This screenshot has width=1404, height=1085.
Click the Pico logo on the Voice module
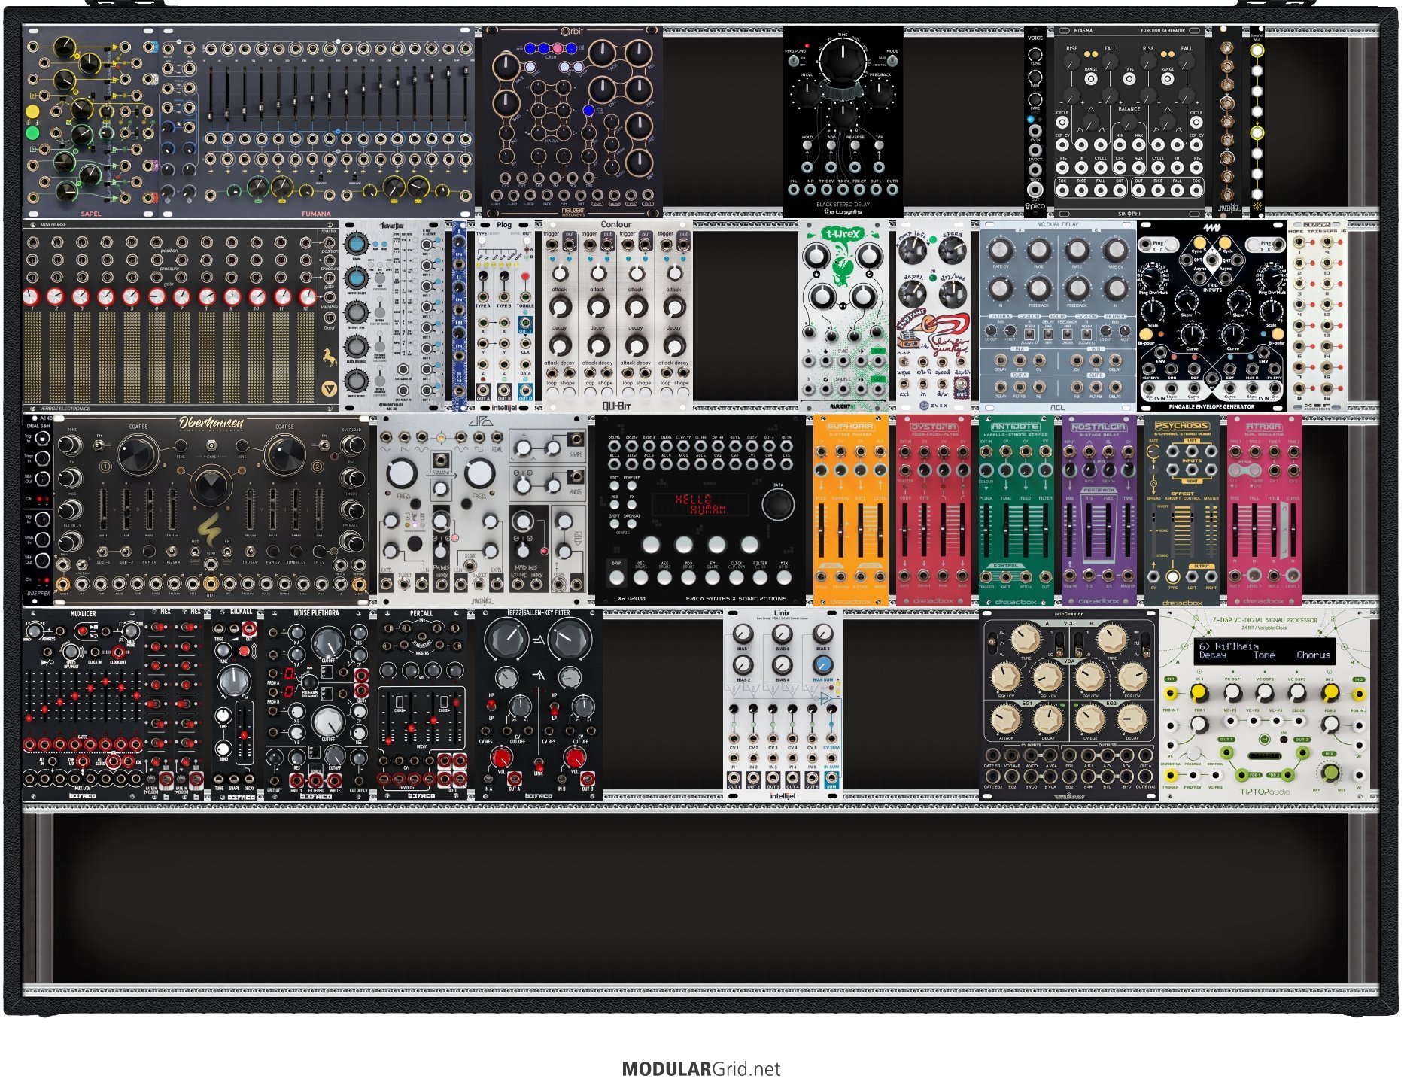click(x=1035, y=206)
